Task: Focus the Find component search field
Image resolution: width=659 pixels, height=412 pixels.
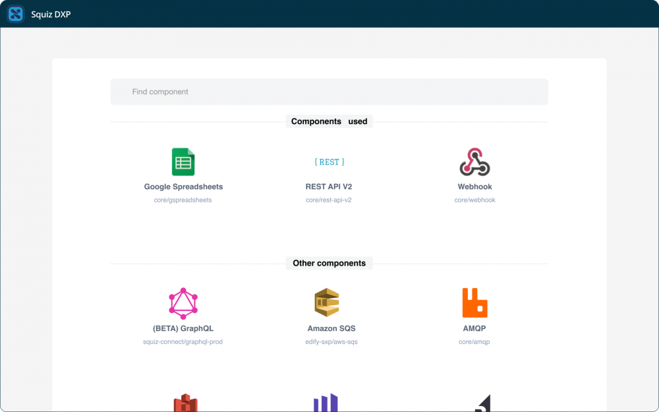Action: click(x=329, y=92)
